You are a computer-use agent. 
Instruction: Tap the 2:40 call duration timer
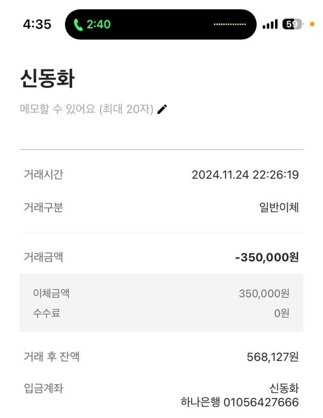pyautogui.click(x=99, y=24)
